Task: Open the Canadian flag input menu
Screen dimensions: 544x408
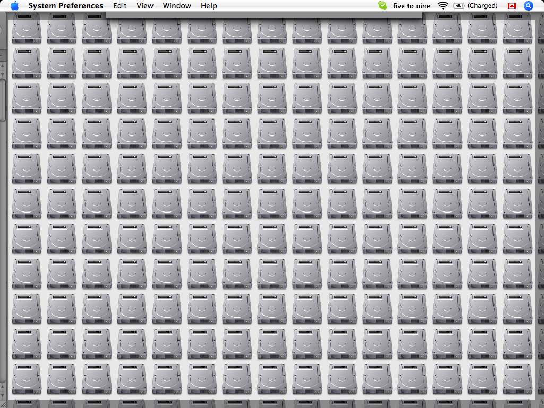Action: pos(512,6)
